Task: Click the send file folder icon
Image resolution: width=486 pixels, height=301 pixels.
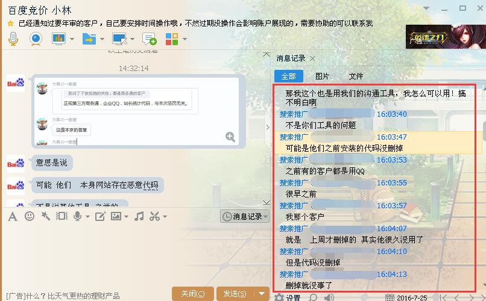Action: click(89, 39)
